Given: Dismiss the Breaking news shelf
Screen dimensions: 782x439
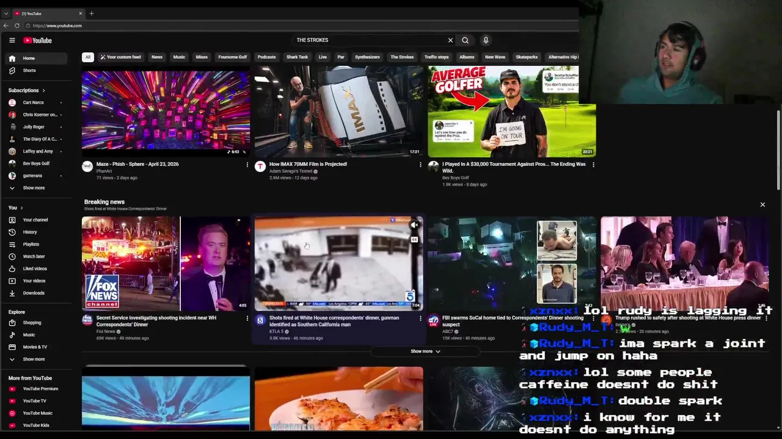Looking at the screenshot, I should pyautogui.click(x=762, y=205).
